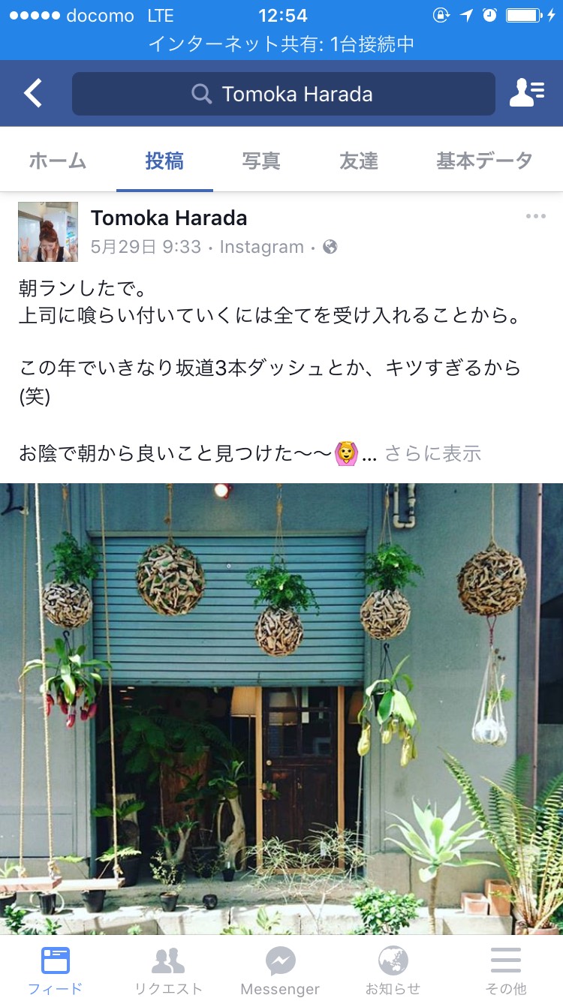Open the Instagram source link
563x1001 pixels.
[x=262, y=247]
